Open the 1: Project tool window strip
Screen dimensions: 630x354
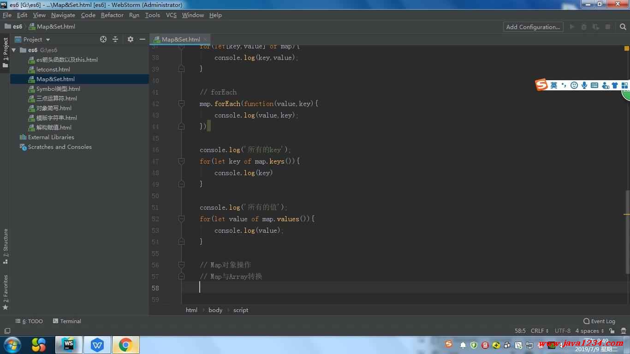tap(5, 53)
